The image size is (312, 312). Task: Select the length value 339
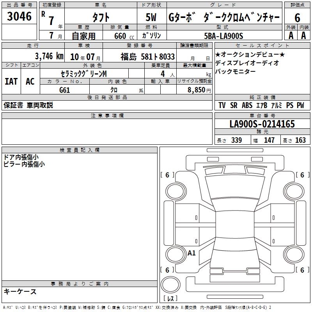point(237,140)
